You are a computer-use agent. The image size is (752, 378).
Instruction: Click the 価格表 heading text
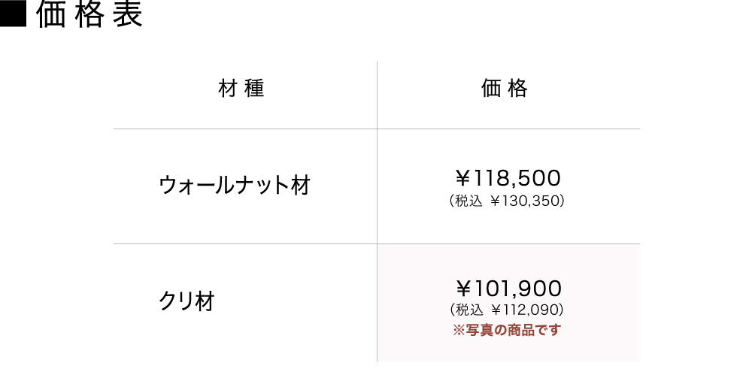click(89, 16)
